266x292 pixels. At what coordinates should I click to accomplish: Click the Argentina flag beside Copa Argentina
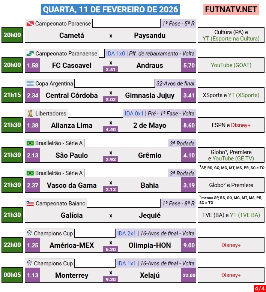click(x=30, y=84)
